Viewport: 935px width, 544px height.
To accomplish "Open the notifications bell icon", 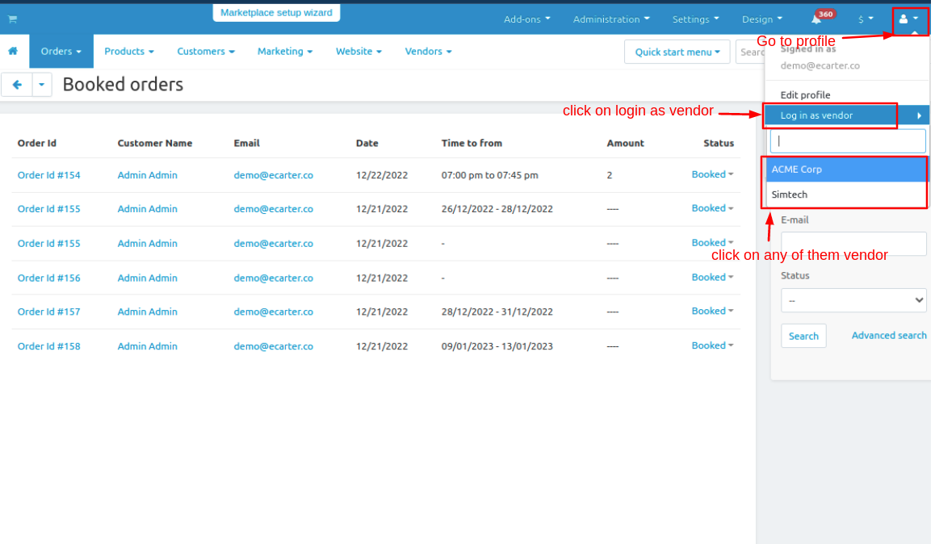I will coord(816,19).
